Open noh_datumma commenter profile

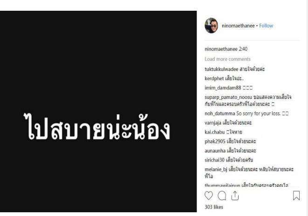(x=220, y=113)
